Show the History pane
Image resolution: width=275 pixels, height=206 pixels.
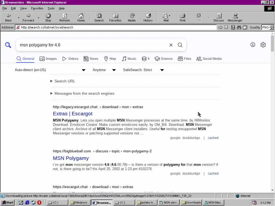pos(148,17)
